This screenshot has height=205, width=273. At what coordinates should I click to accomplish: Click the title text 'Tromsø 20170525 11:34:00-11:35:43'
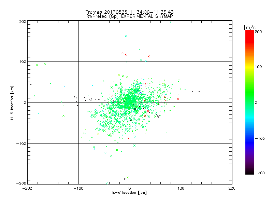coord(129,12)
